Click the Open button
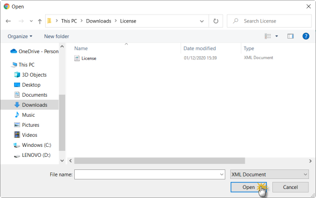This screenshot has width=316, height=198. pyautogui.click(x=248, y=187)
